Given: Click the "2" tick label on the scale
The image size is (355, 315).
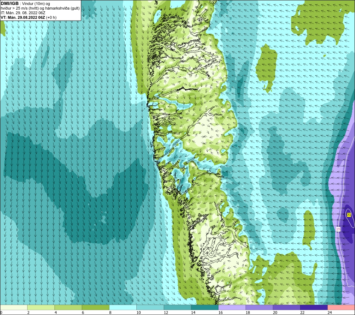Looking at the screenshot, I should tap(28, 313).
